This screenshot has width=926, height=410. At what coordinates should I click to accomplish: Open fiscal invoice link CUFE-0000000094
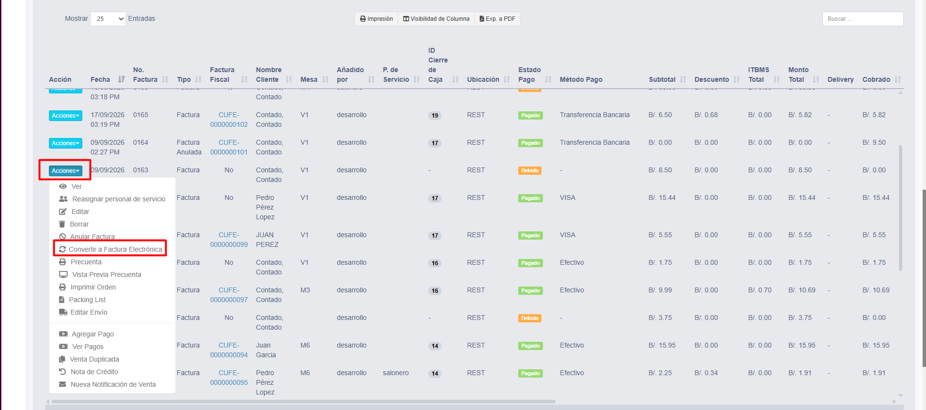coord(229,350)
